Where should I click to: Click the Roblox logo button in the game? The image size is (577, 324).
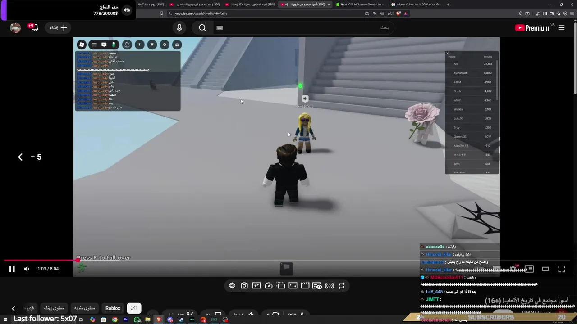[82, 45]
